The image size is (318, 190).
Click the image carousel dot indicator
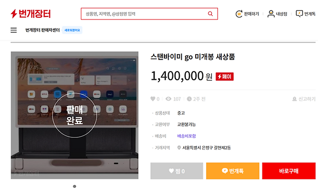pyautogui.click(x=74, y=186)
